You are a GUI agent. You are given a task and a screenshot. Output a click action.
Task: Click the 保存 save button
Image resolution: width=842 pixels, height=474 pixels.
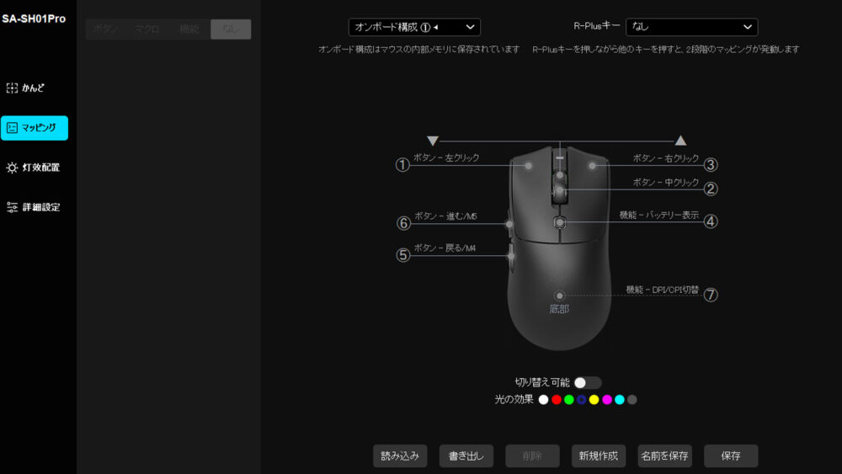[731, 455]
